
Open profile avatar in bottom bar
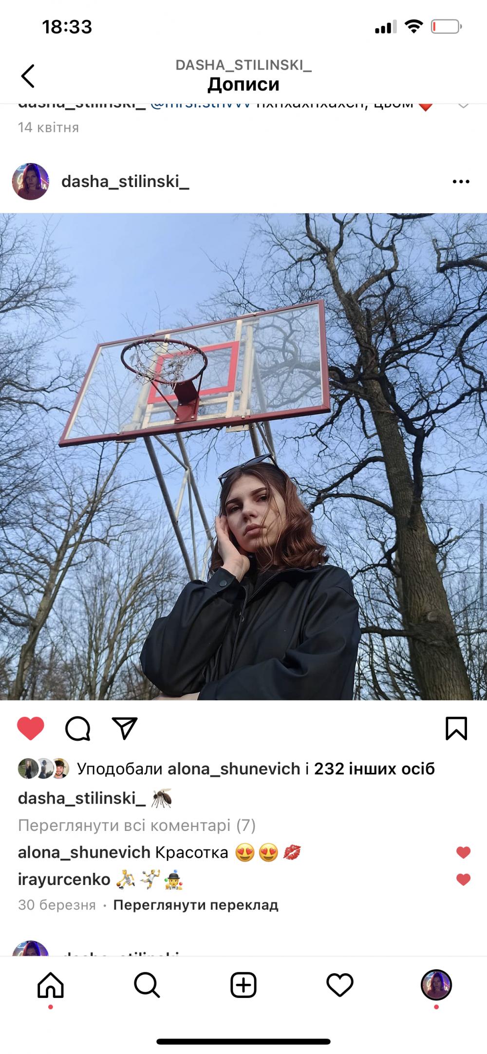tap(436, 985)
